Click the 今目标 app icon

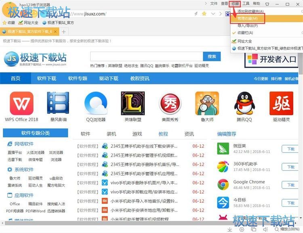click(x=223, y=202)
